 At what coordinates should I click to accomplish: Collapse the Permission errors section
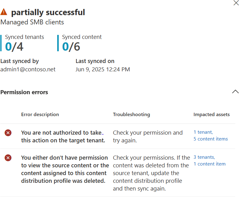[235, 91]
